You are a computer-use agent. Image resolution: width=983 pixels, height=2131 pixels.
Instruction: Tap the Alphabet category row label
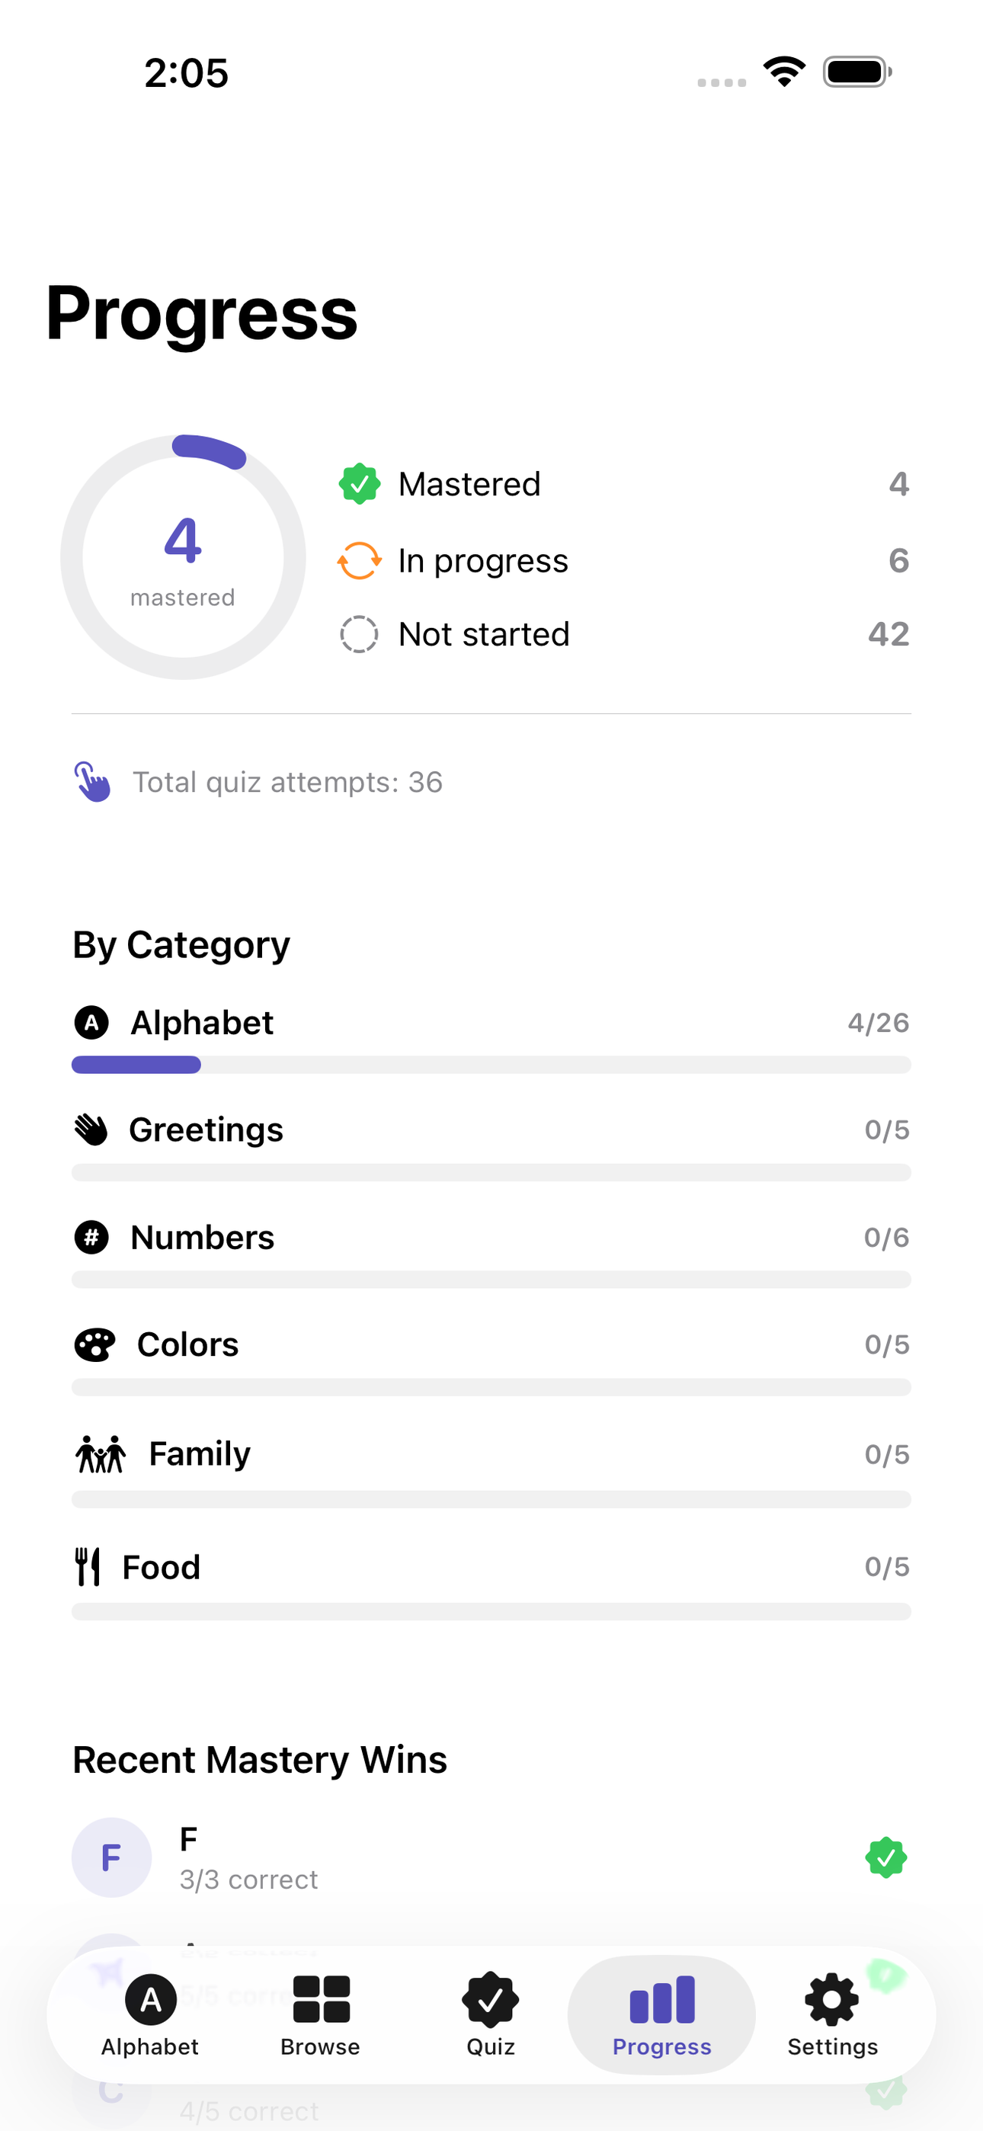202,1024
